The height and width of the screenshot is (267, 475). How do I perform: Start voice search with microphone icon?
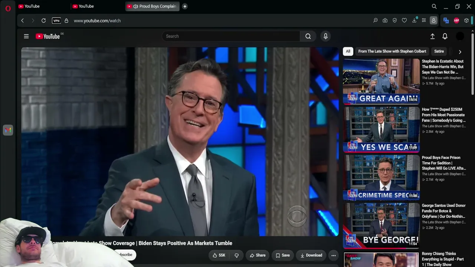pyautogui.click(x=325, y=36)
